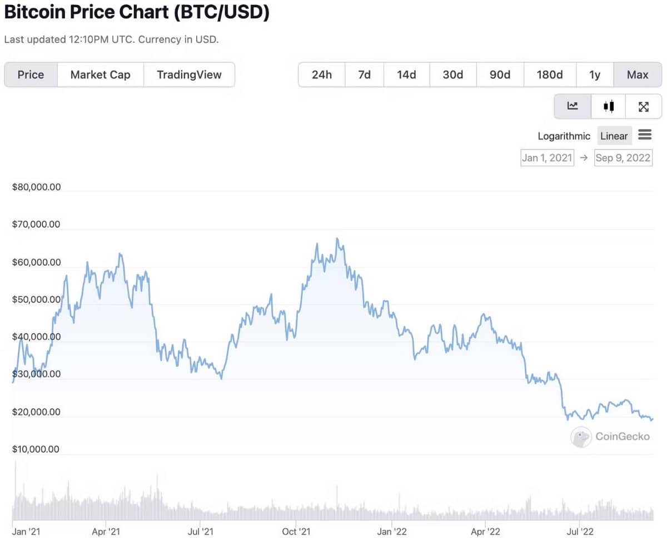Viewport: 667px width, 538px height.
Task: Click the end date field Sep 9, 2022
Action: (623, 158)
